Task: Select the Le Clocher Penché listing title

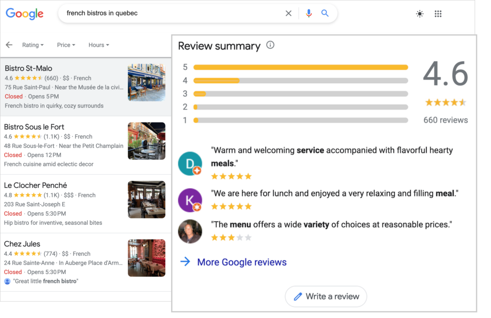Action: 35,185
